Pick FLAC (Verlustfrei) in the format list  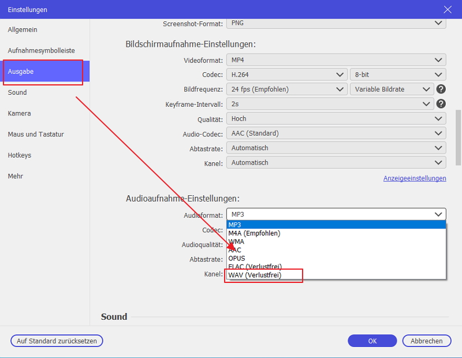(255, 267)
